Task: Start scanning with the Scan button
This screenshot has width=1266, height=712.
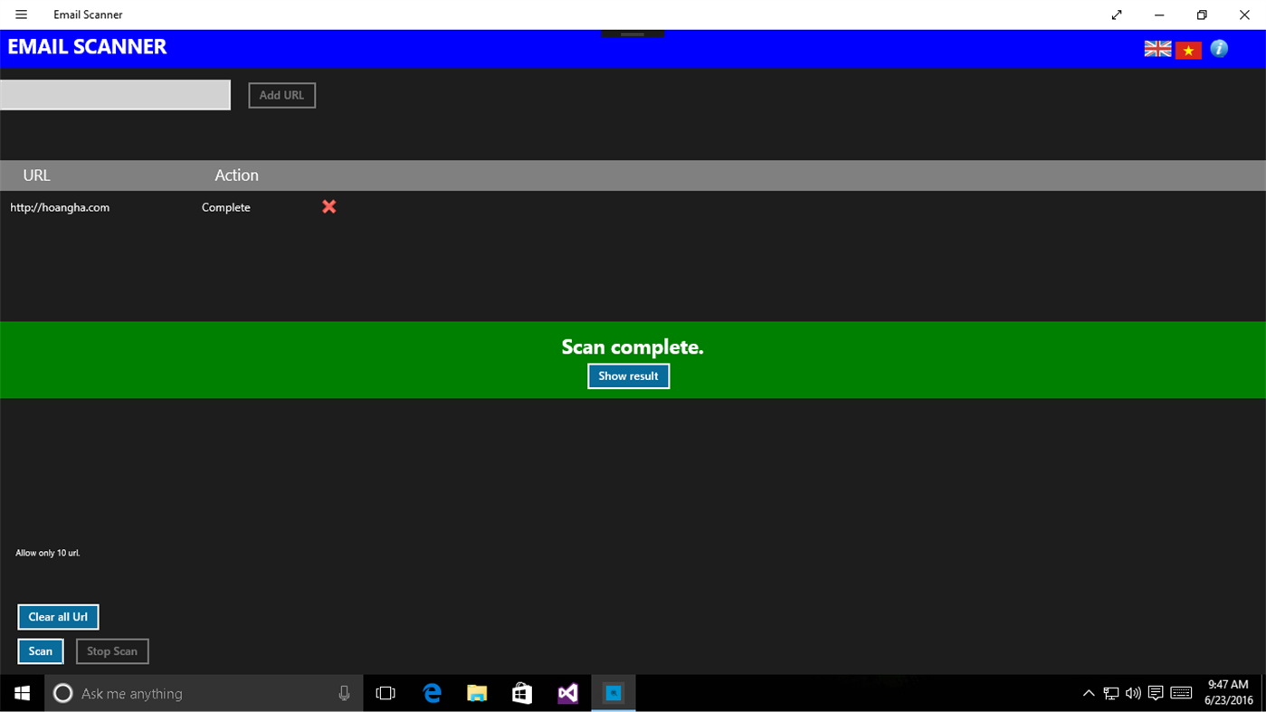Action: click(x=40, y=650)
